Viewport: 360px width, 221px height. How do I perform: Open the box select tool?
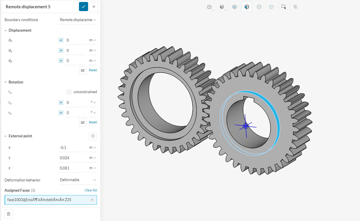pos(283,7)
